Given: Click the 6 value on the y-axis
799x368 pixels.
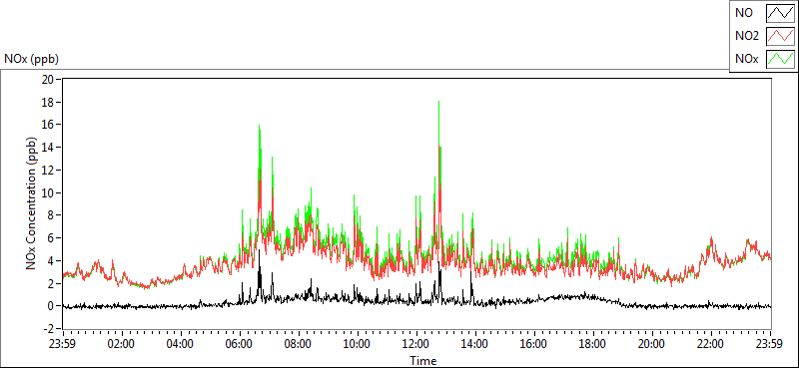Looking at the screenshot, I should [52, 237].
